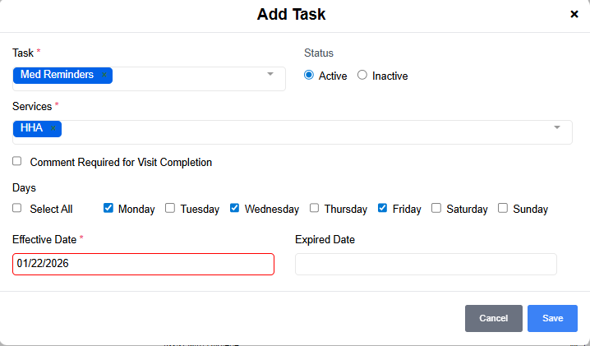Screen dimensions: 590x346
Task: Check the Sunday checkbox
Action: [x=503, y=208]
